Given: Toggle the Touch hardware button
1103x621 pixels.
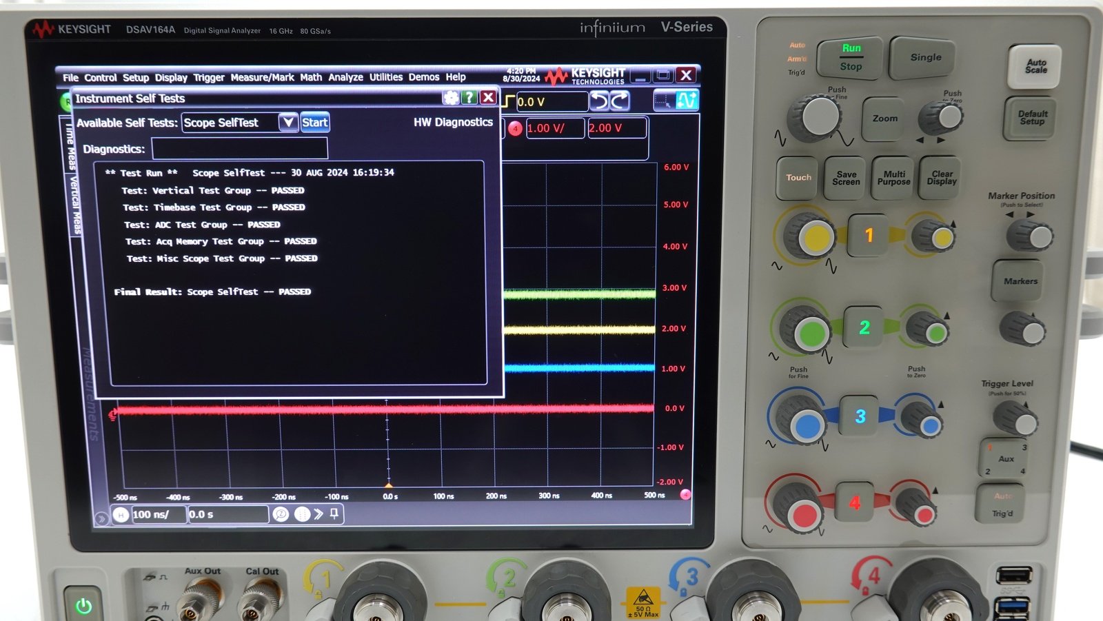Looking at the screenshot, I should click(798, 177).
